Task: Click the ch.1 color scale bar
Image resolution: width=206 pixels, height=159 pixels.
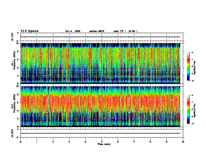Action: [188, 67]
